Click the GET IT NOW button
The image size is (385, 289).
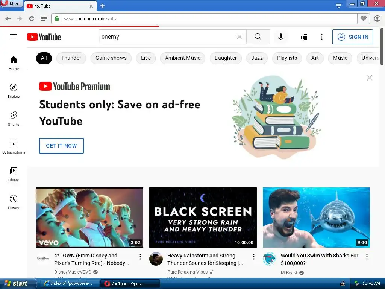point(61,146)
